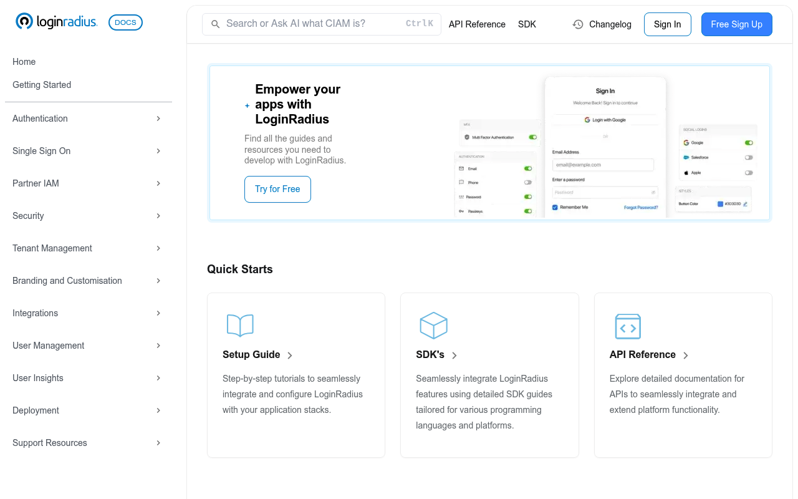Open SDK in top navigation

[x=527, y=24]
